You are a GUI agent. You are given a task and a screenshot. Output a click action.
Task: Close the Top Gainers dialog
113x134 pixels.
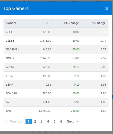click(x=107, y=9)
